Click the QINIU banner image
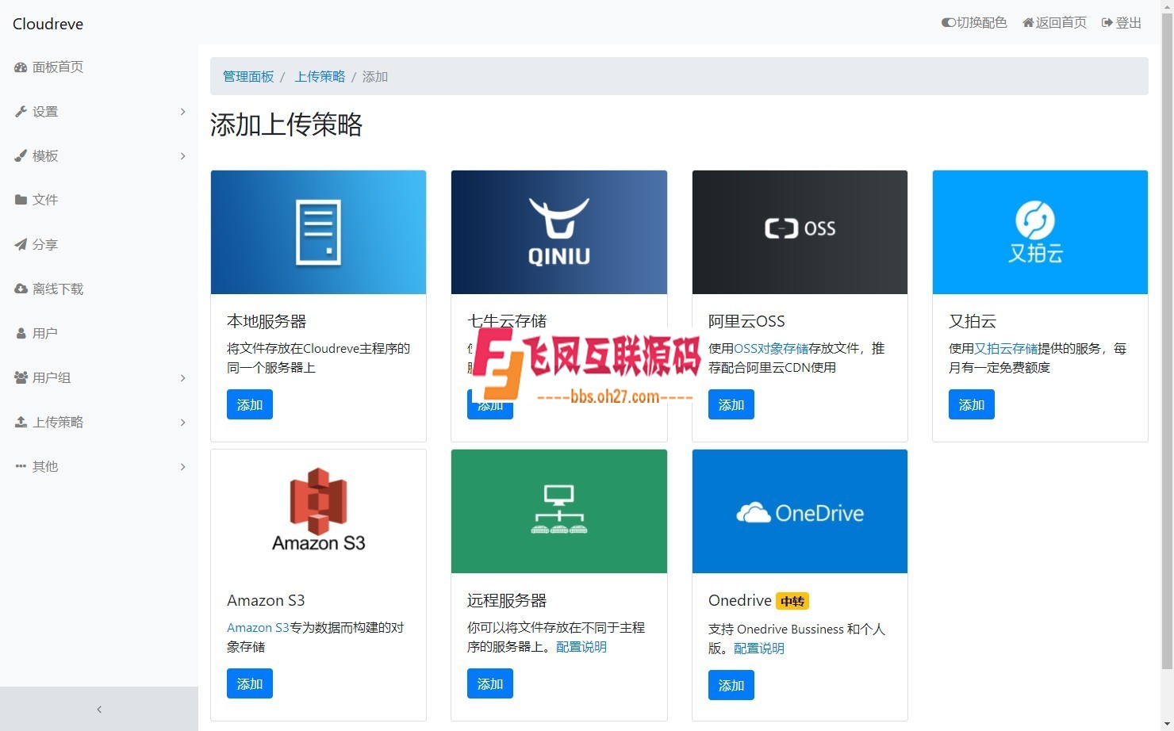1174x731 pixels. 559,232
